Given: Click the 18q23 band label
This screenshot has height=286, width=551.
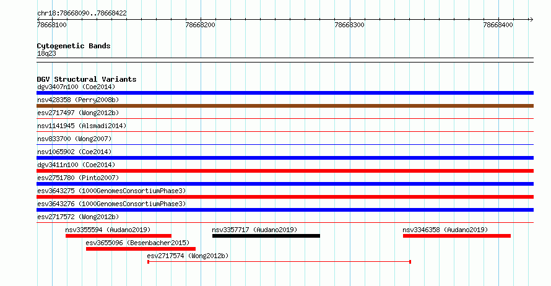Looking at the screenshot, I should (x=46, y=53).
